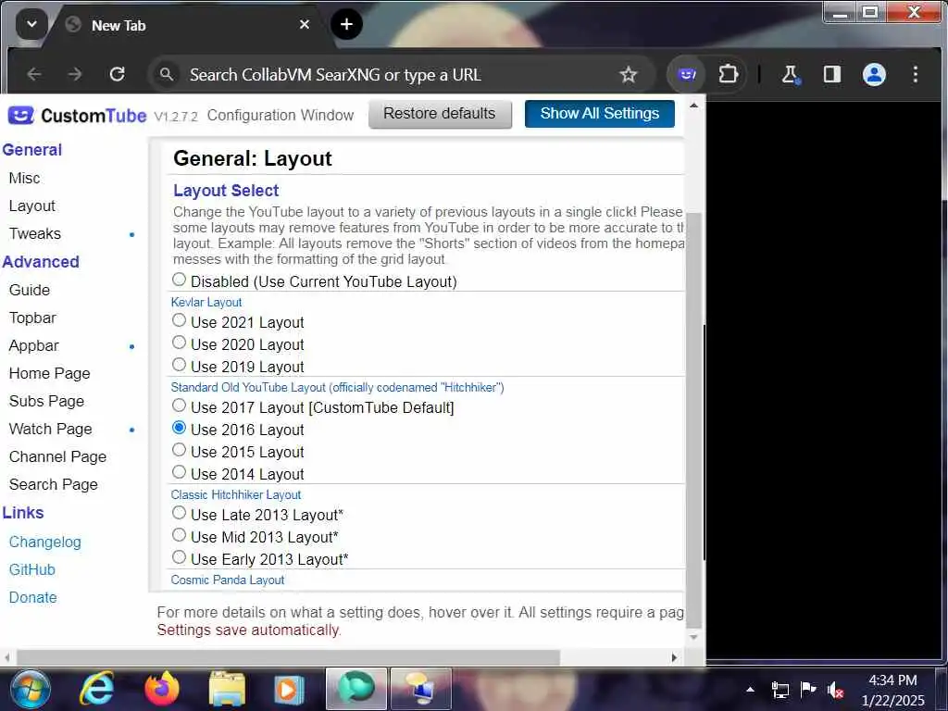This screenshot has height=711, width=948.
Task: Go forward with the forward arrow
Action: pos(75,74)
